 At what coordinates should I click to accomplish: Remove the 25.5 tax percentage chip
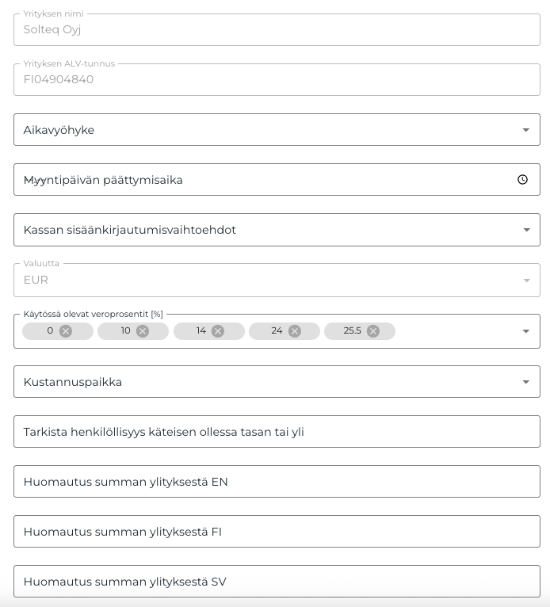(373, 331)
